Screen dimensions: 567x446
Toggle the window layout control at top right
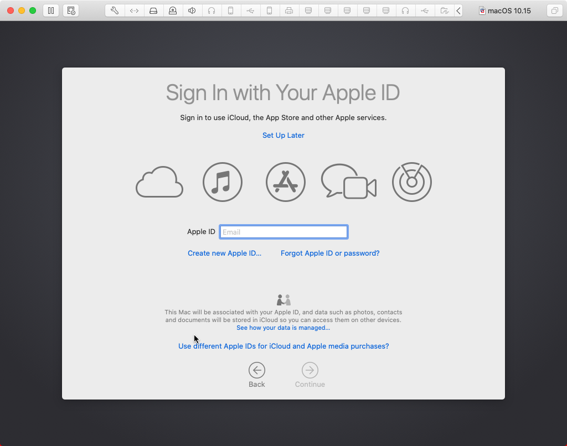point(555,10)
